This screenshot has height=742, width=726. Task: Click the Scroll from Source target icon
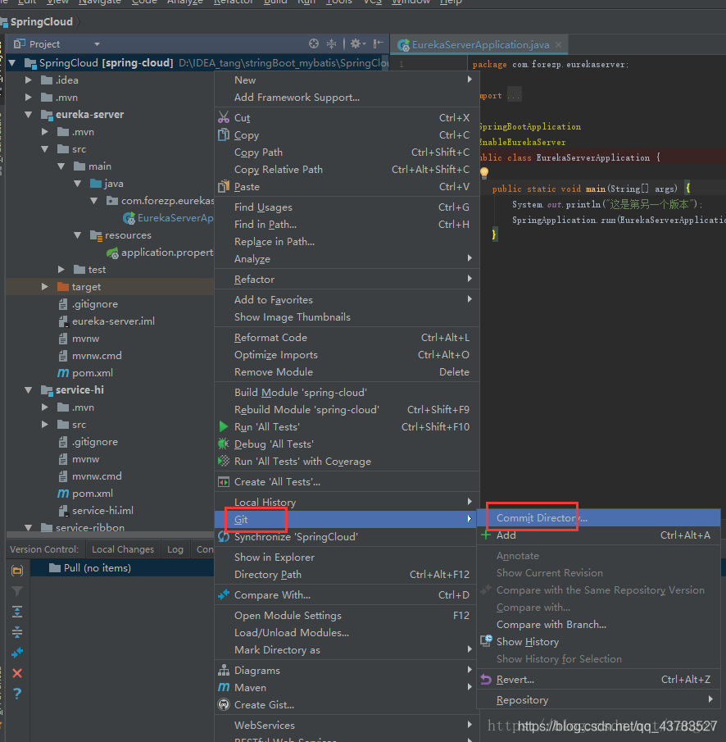point(314,44)
